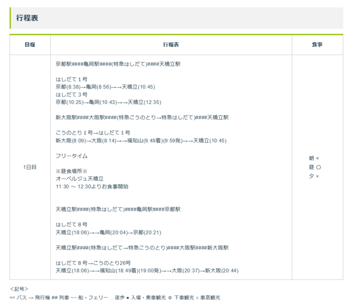The image size is (348, 304).
Task: Click the 新大阪(8:09) departure timetable line
Action: click(x=141, y=141)
